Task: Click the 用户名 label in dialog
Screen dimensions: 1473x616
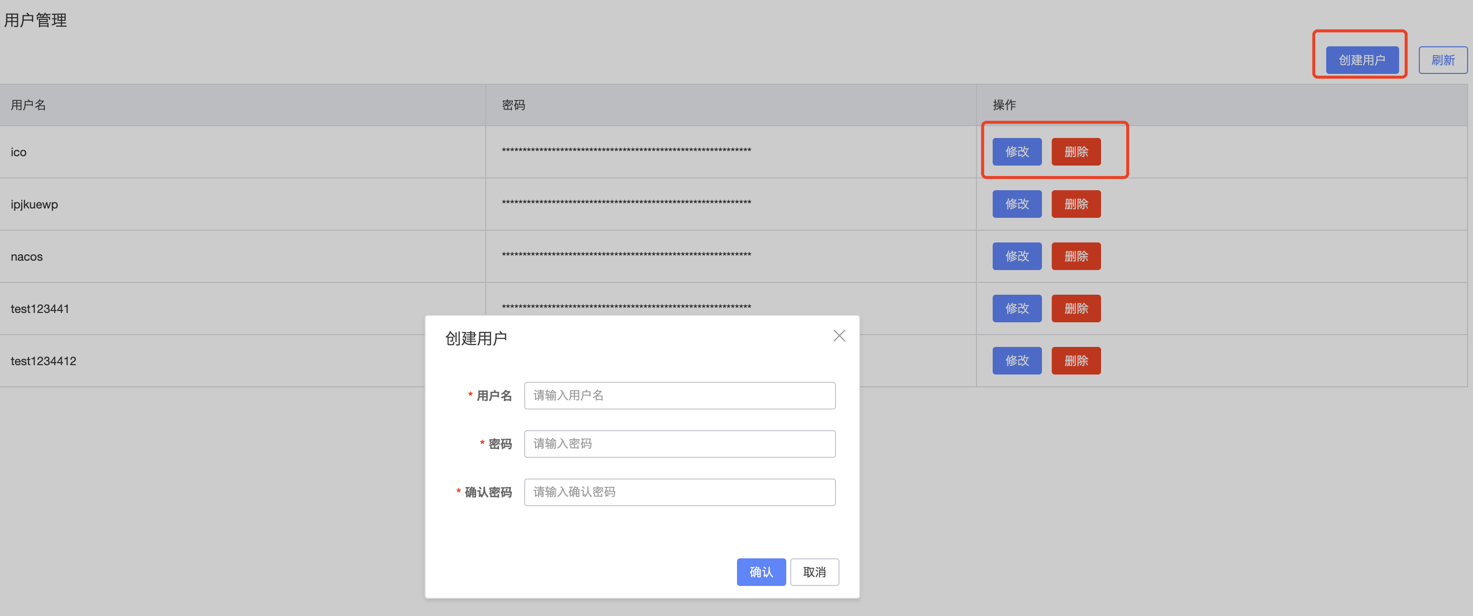Action: [494, 395]
